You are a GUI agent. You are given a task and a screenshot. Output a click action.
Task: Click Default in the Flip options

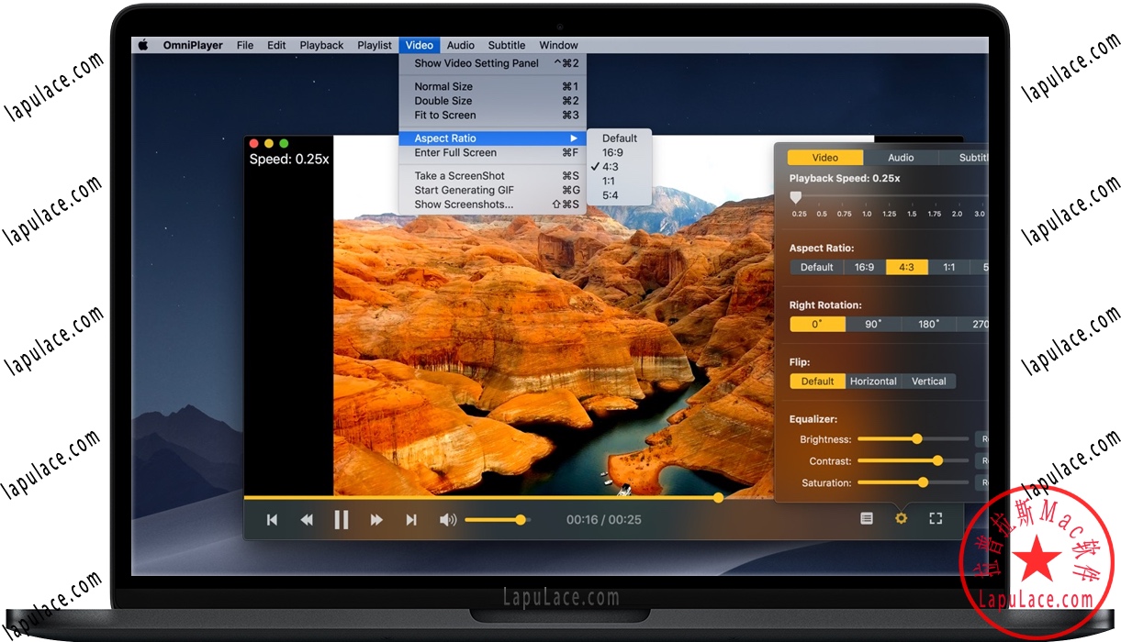point(817,381)
